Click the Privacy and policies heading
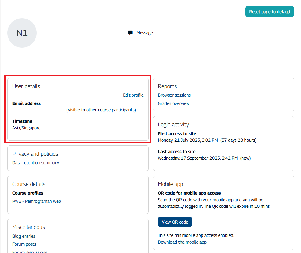This screenshot has width=301, height=253. click(35, 154)
